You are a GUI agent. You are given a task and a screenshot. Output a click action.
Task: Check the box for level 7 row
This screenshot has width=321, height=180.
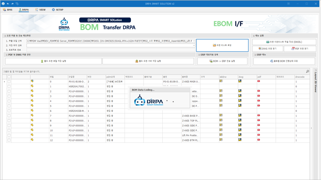pos(9,116)
